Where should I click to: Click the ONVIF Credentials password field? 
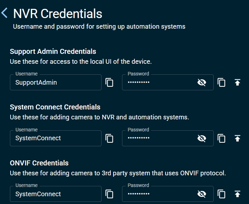point(168,194)
